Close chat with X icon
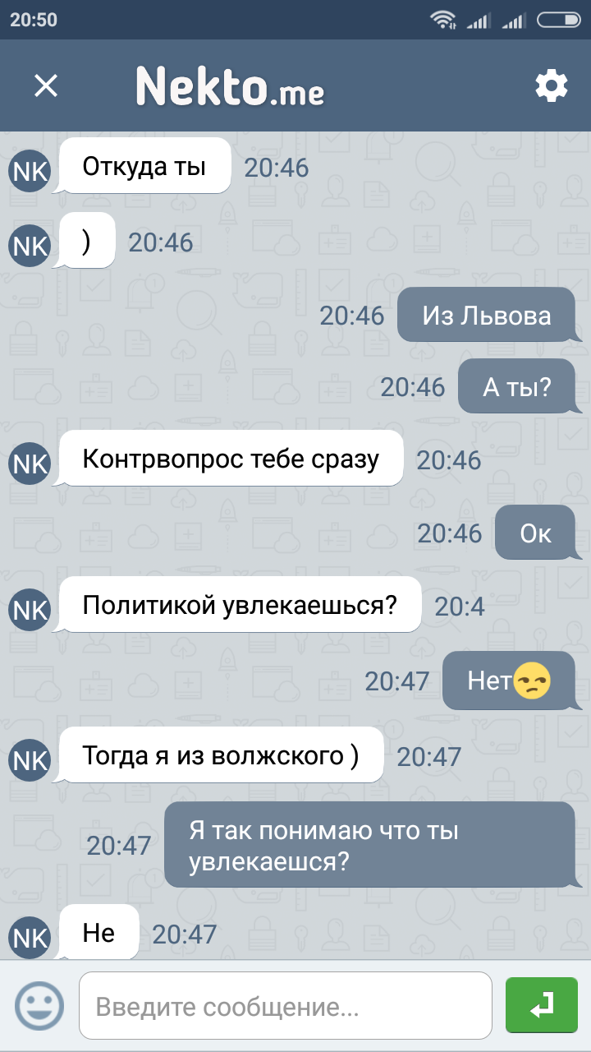This screenshot has width=591, height=1052. [46, 85]
